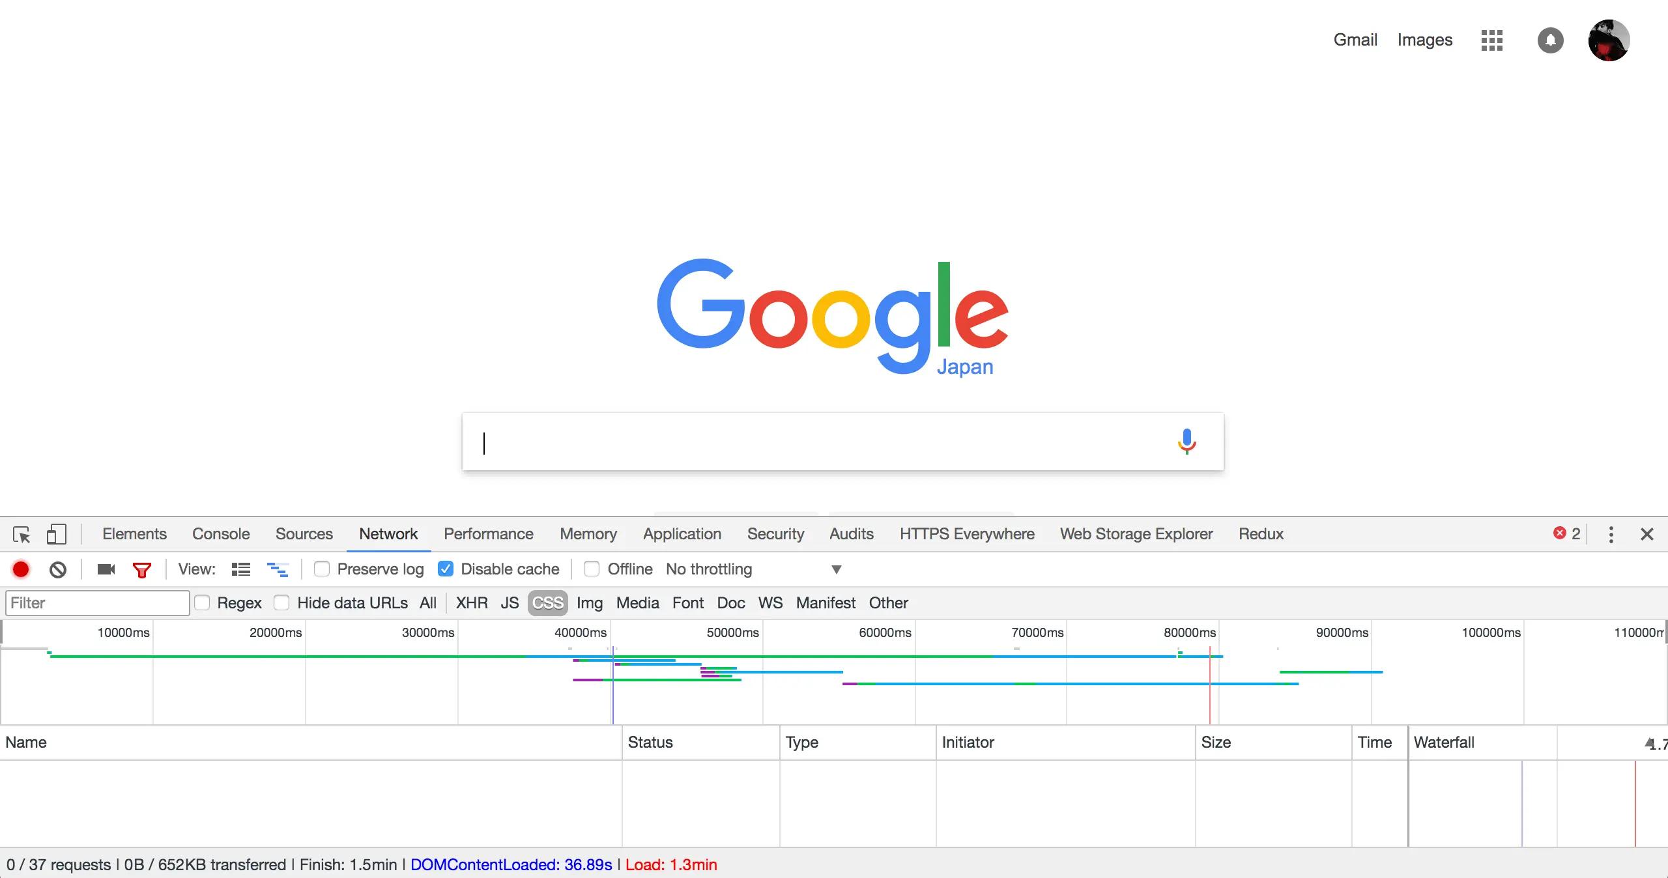
Task: Activate voice search with the microphone icon
Action: [1186, 442]
